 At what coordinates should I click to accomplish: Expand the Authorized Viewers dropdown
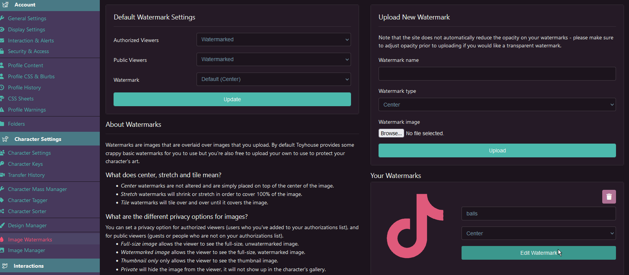(273, 39)
